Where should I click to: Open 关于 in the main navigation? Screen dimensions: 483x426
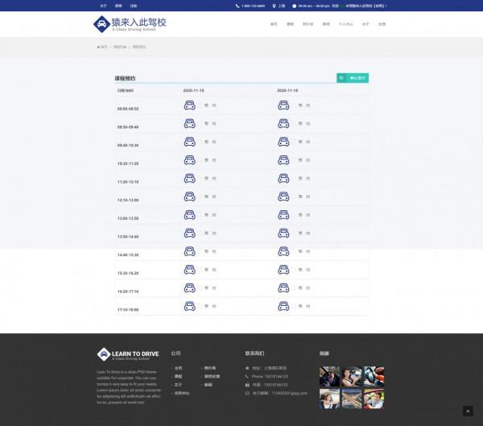click(x=365, y=24)
